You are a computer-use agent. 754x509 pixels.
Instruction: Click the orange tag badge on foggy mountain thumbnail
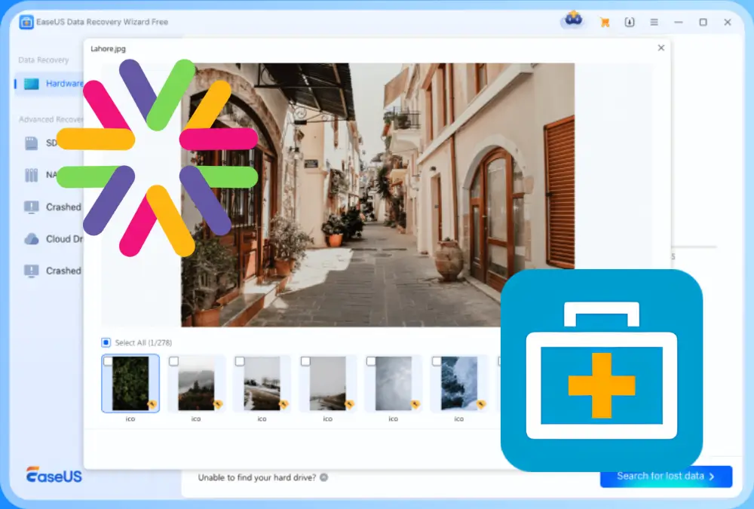pyautogui.click(x=218, y=404)
